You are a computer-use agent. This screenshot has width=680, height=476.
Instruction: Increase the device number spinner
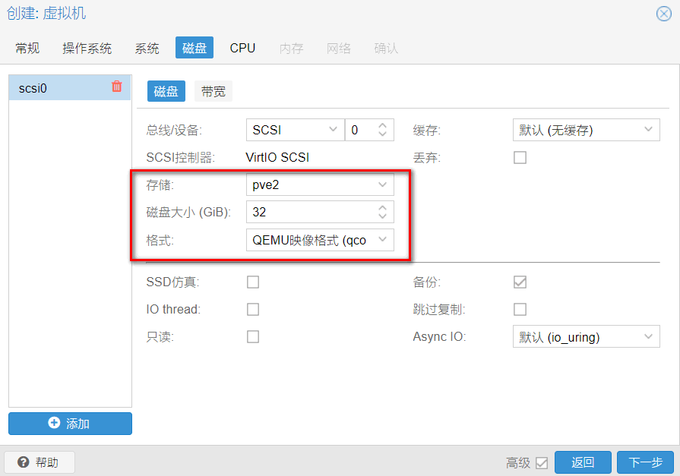click(x=382, y=125)
